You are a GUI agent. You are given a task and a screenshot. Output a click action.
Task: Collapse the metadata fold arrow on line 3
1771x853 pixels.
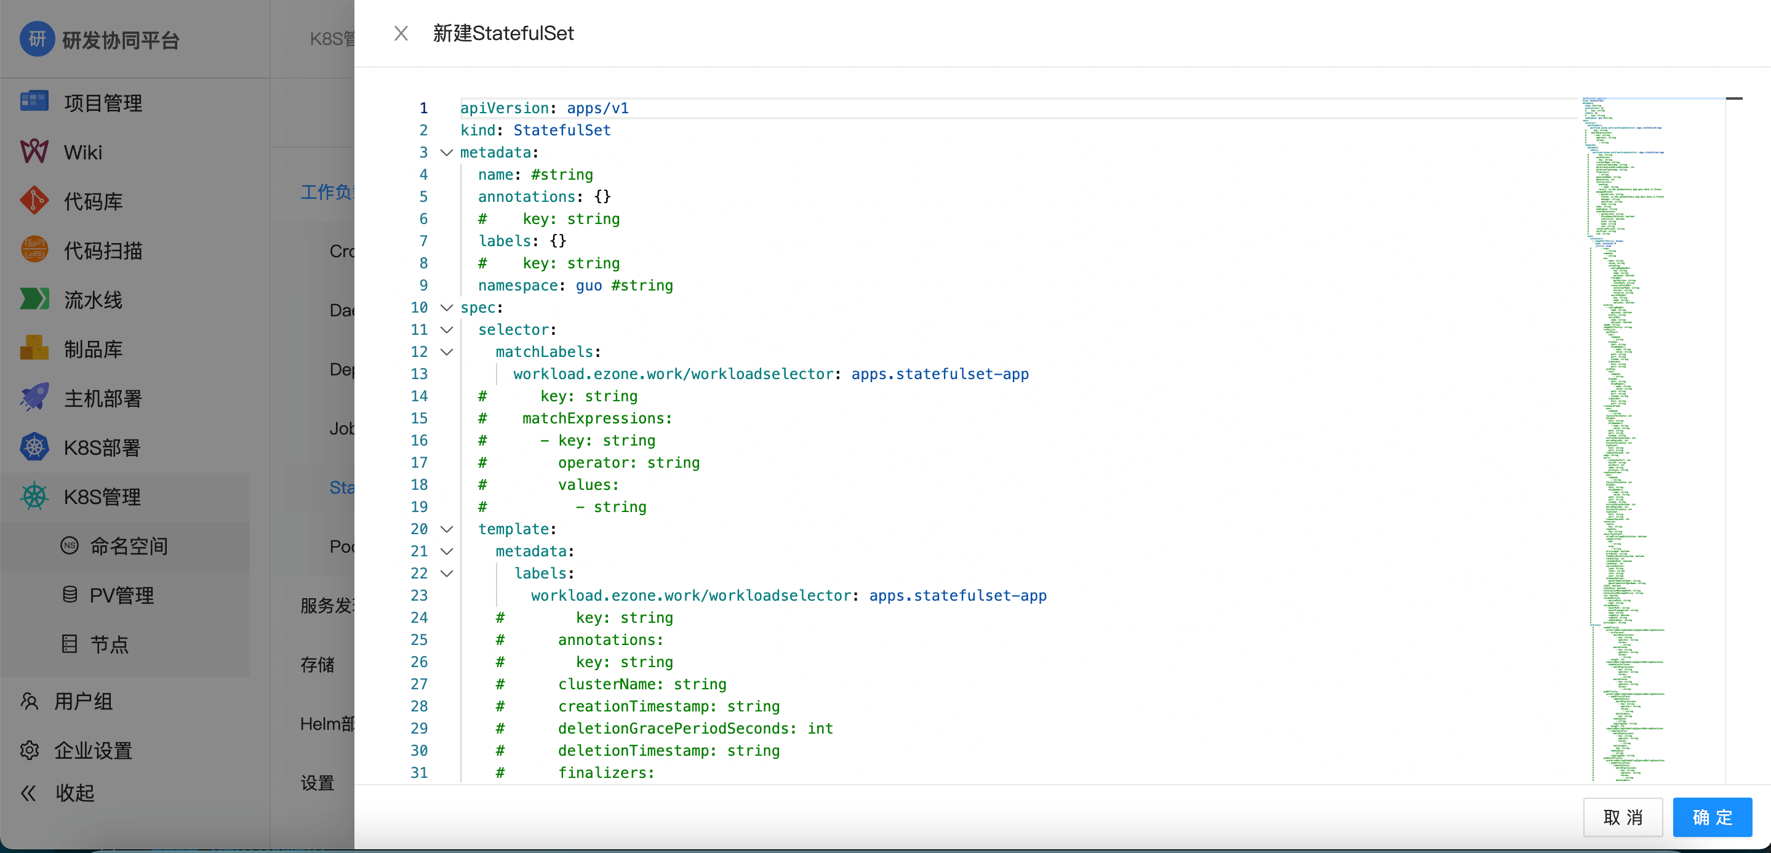tap(446, 153)
